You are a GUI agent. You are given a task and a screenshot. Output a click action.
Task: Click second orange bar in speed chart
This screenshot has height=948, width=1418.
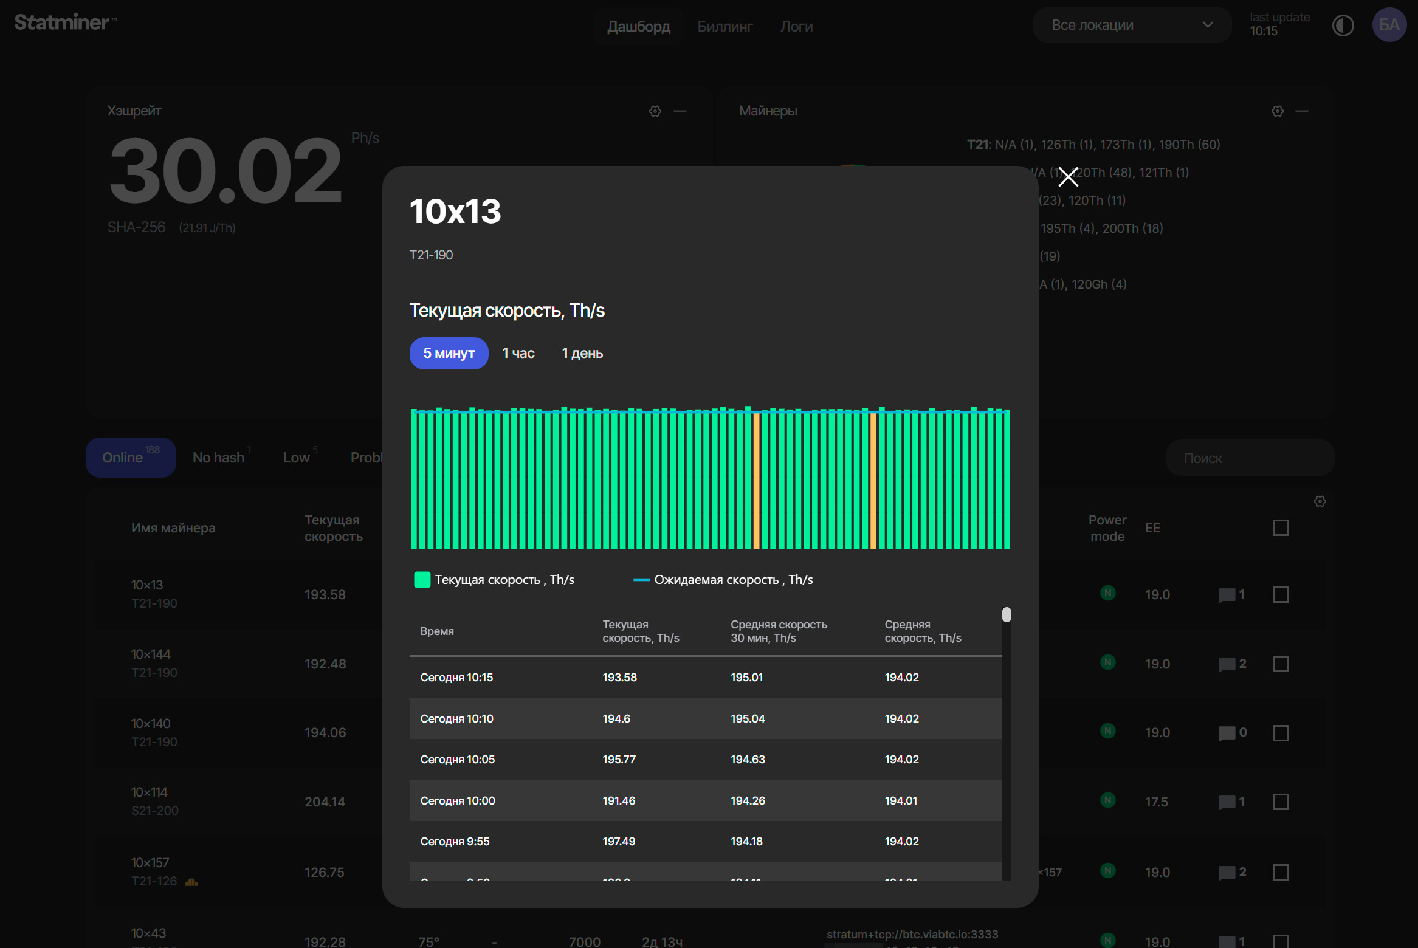click(x=873, y=481)
